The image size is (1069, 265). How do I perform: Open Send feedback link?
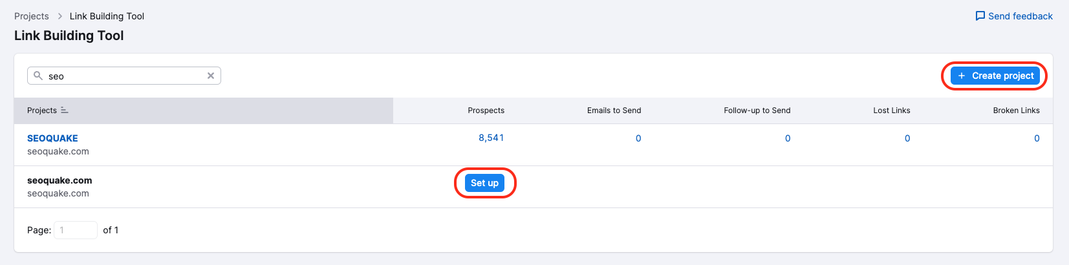coord(1020,16)
